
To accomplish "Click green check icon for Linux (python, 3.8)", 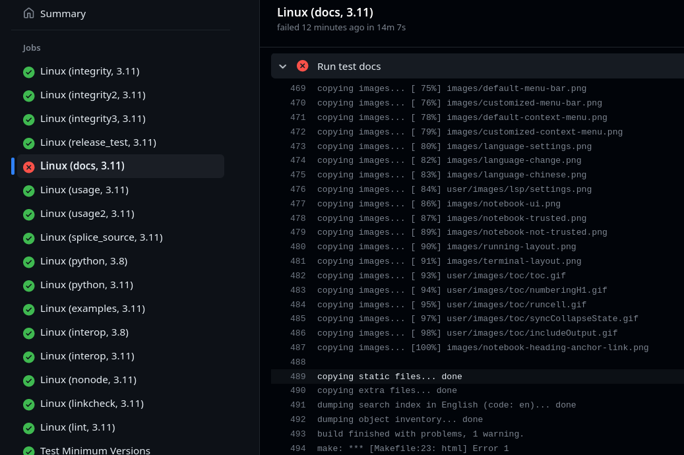I will tap(29, 262).
